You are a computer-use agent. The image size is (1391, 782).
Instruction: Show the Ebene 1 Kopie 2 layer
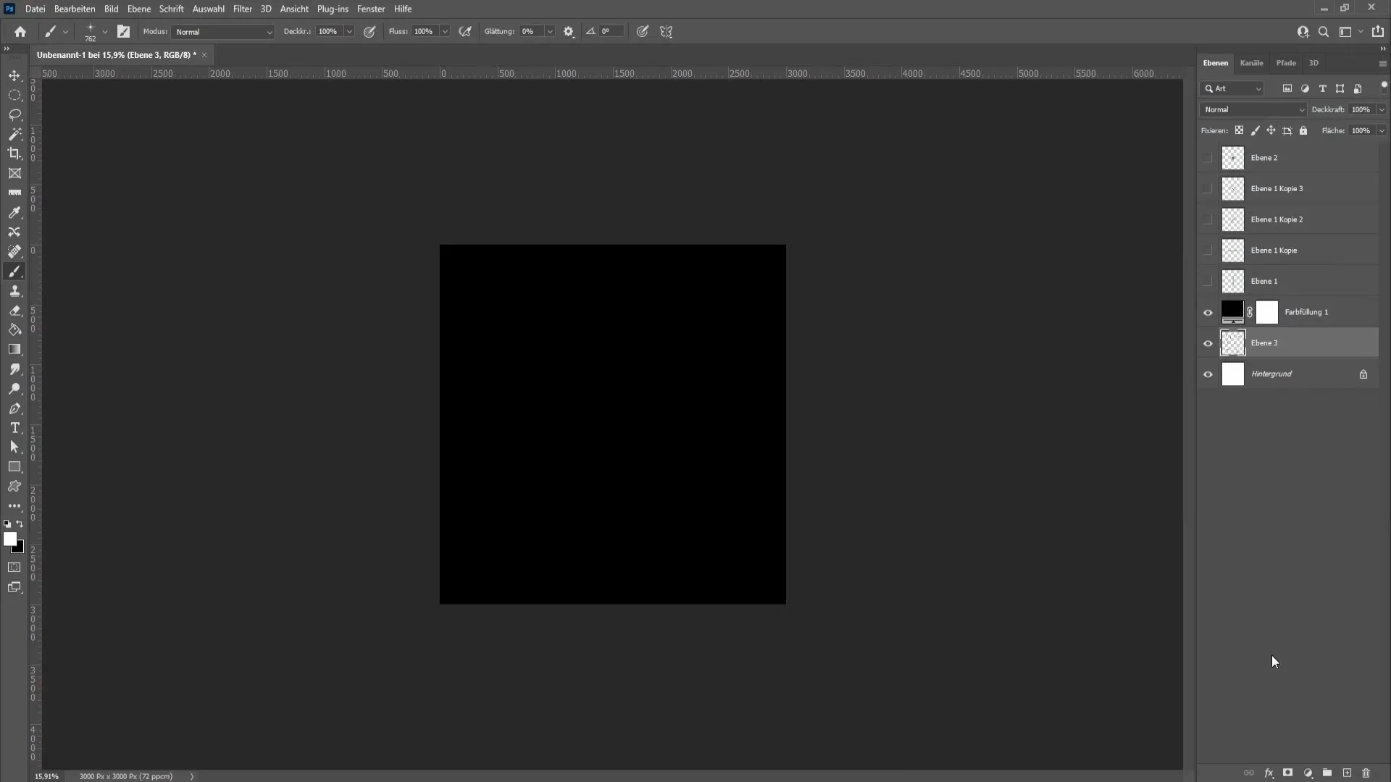pyautogui.click(x=1207, y=219)
